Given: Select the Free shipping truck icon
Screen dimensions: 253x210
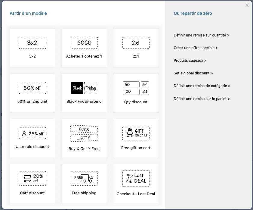Looking at the screenshot, I should coord(84,178).
